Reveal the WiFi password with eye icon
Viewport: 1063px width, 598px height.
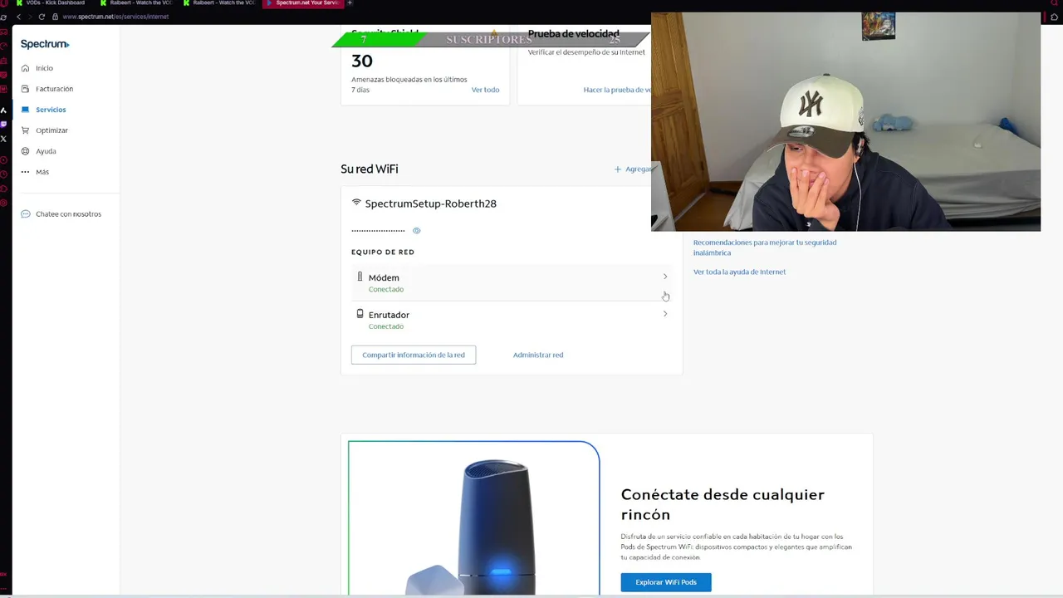coord(417,231)
